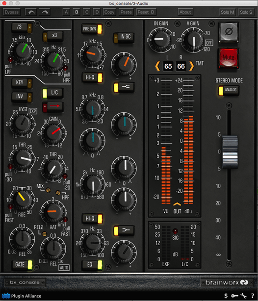Toggle the L/C limiter compressor switch
This screenshot has height=301, width=258.
[53, 93]
